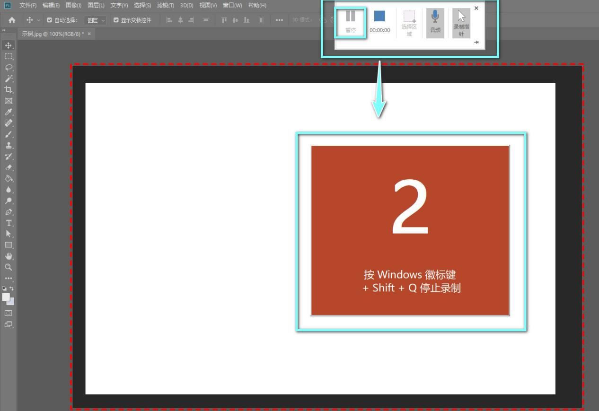
Task: Click the 暂停 pause recording button
Action: tap(350, 23)
